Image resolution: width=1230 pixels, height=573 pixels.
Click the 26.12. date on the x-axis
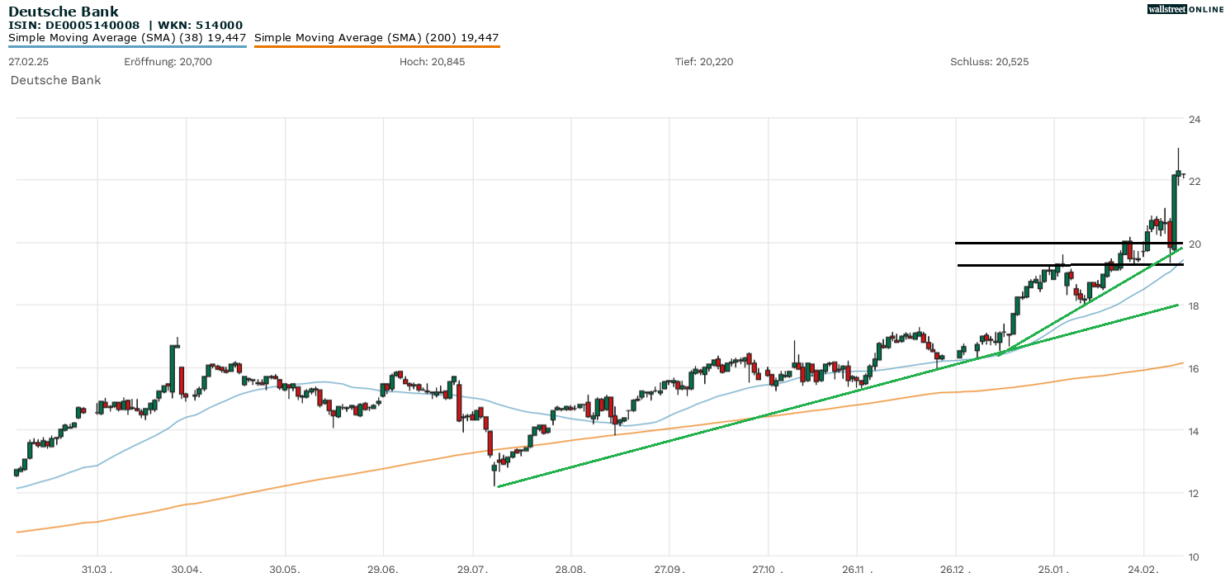point(956,569)
